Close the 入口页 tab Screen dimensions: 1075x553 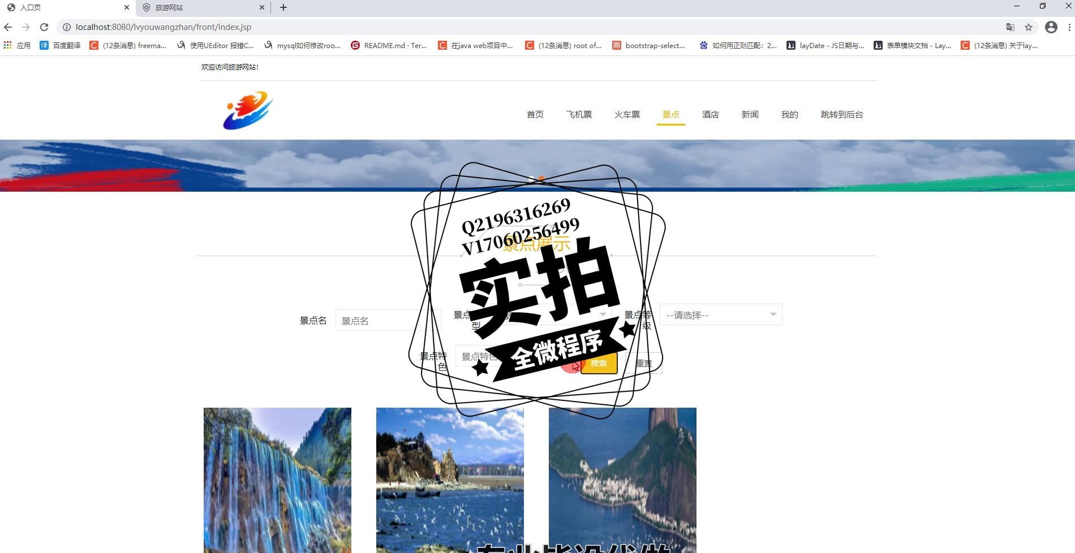(127, 7)
